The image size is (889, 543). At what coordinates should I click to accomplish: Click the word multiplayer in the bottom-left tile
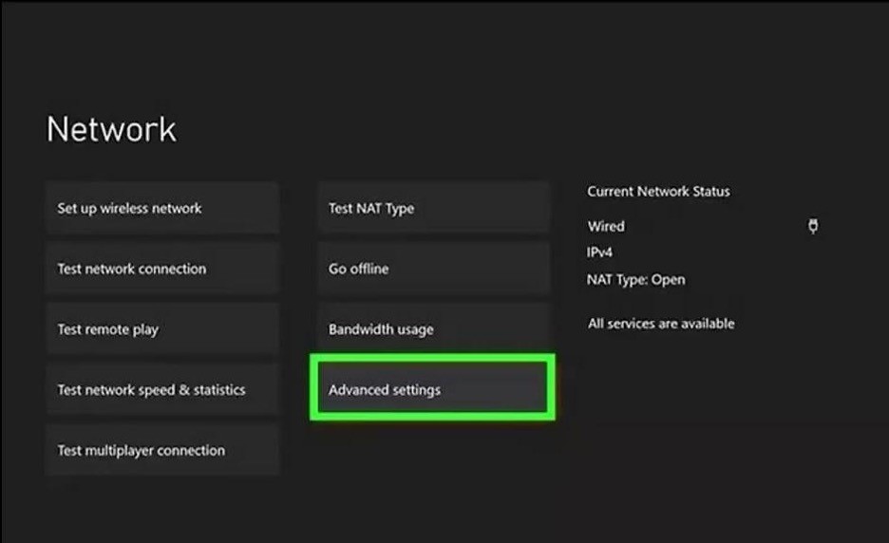click(x=122, y=451)
